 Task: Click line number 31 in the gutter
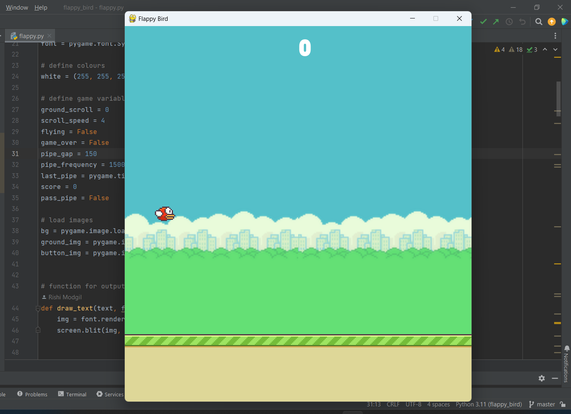(15, 154)
